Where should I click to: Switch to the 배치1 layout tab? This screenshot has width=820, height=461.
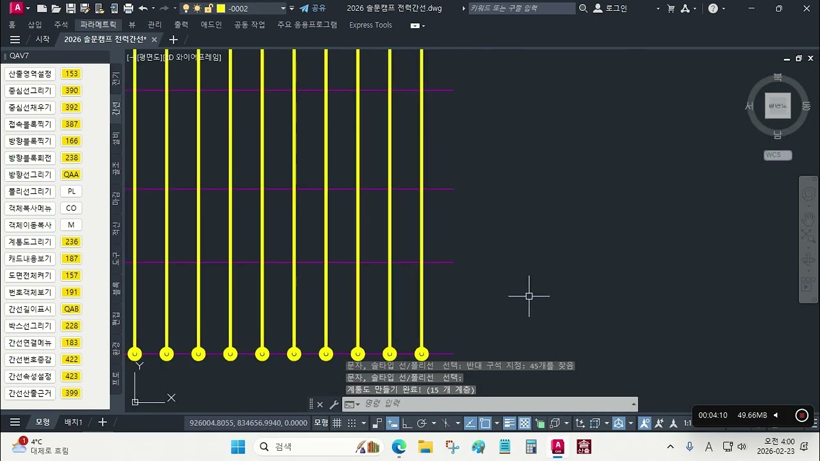pyautogui.click(x=74, y=423)
